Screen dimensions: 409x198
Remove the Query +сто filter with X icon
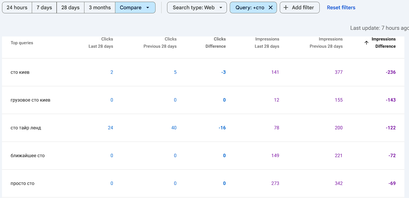271,8
